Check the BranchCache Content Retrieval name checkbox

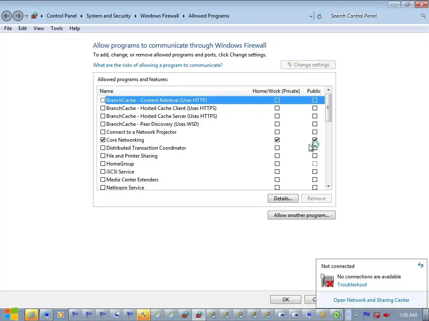pyautogui.click(x=103, y=100)
